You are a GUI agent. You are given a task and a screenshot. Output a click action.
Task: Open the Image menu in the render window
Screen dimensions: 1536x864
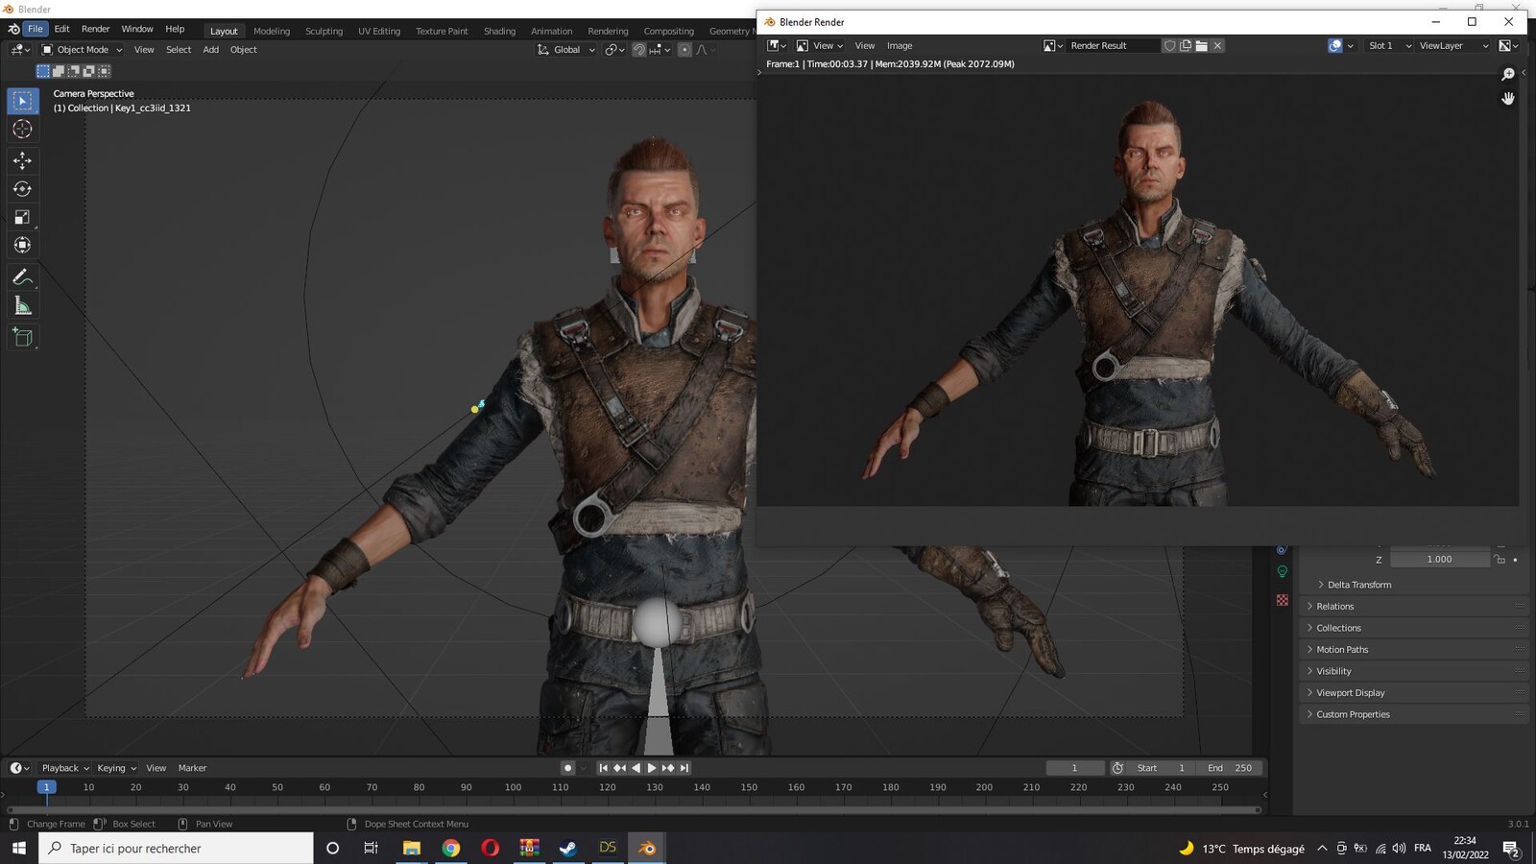(900, 45)
